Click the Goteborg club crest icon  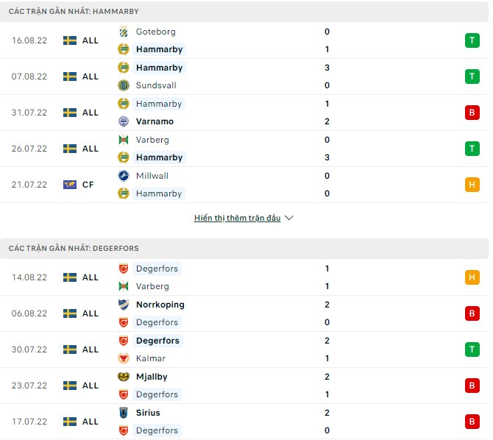click(x=123, y=32)
